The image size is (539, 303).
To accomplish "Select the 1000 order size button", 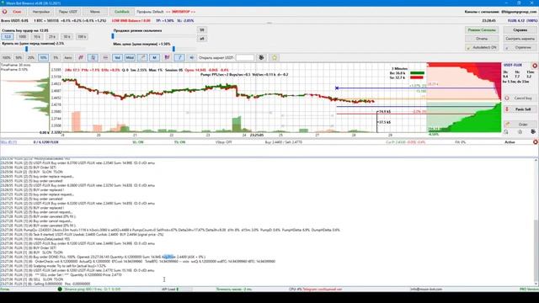I will pos(23,36).
